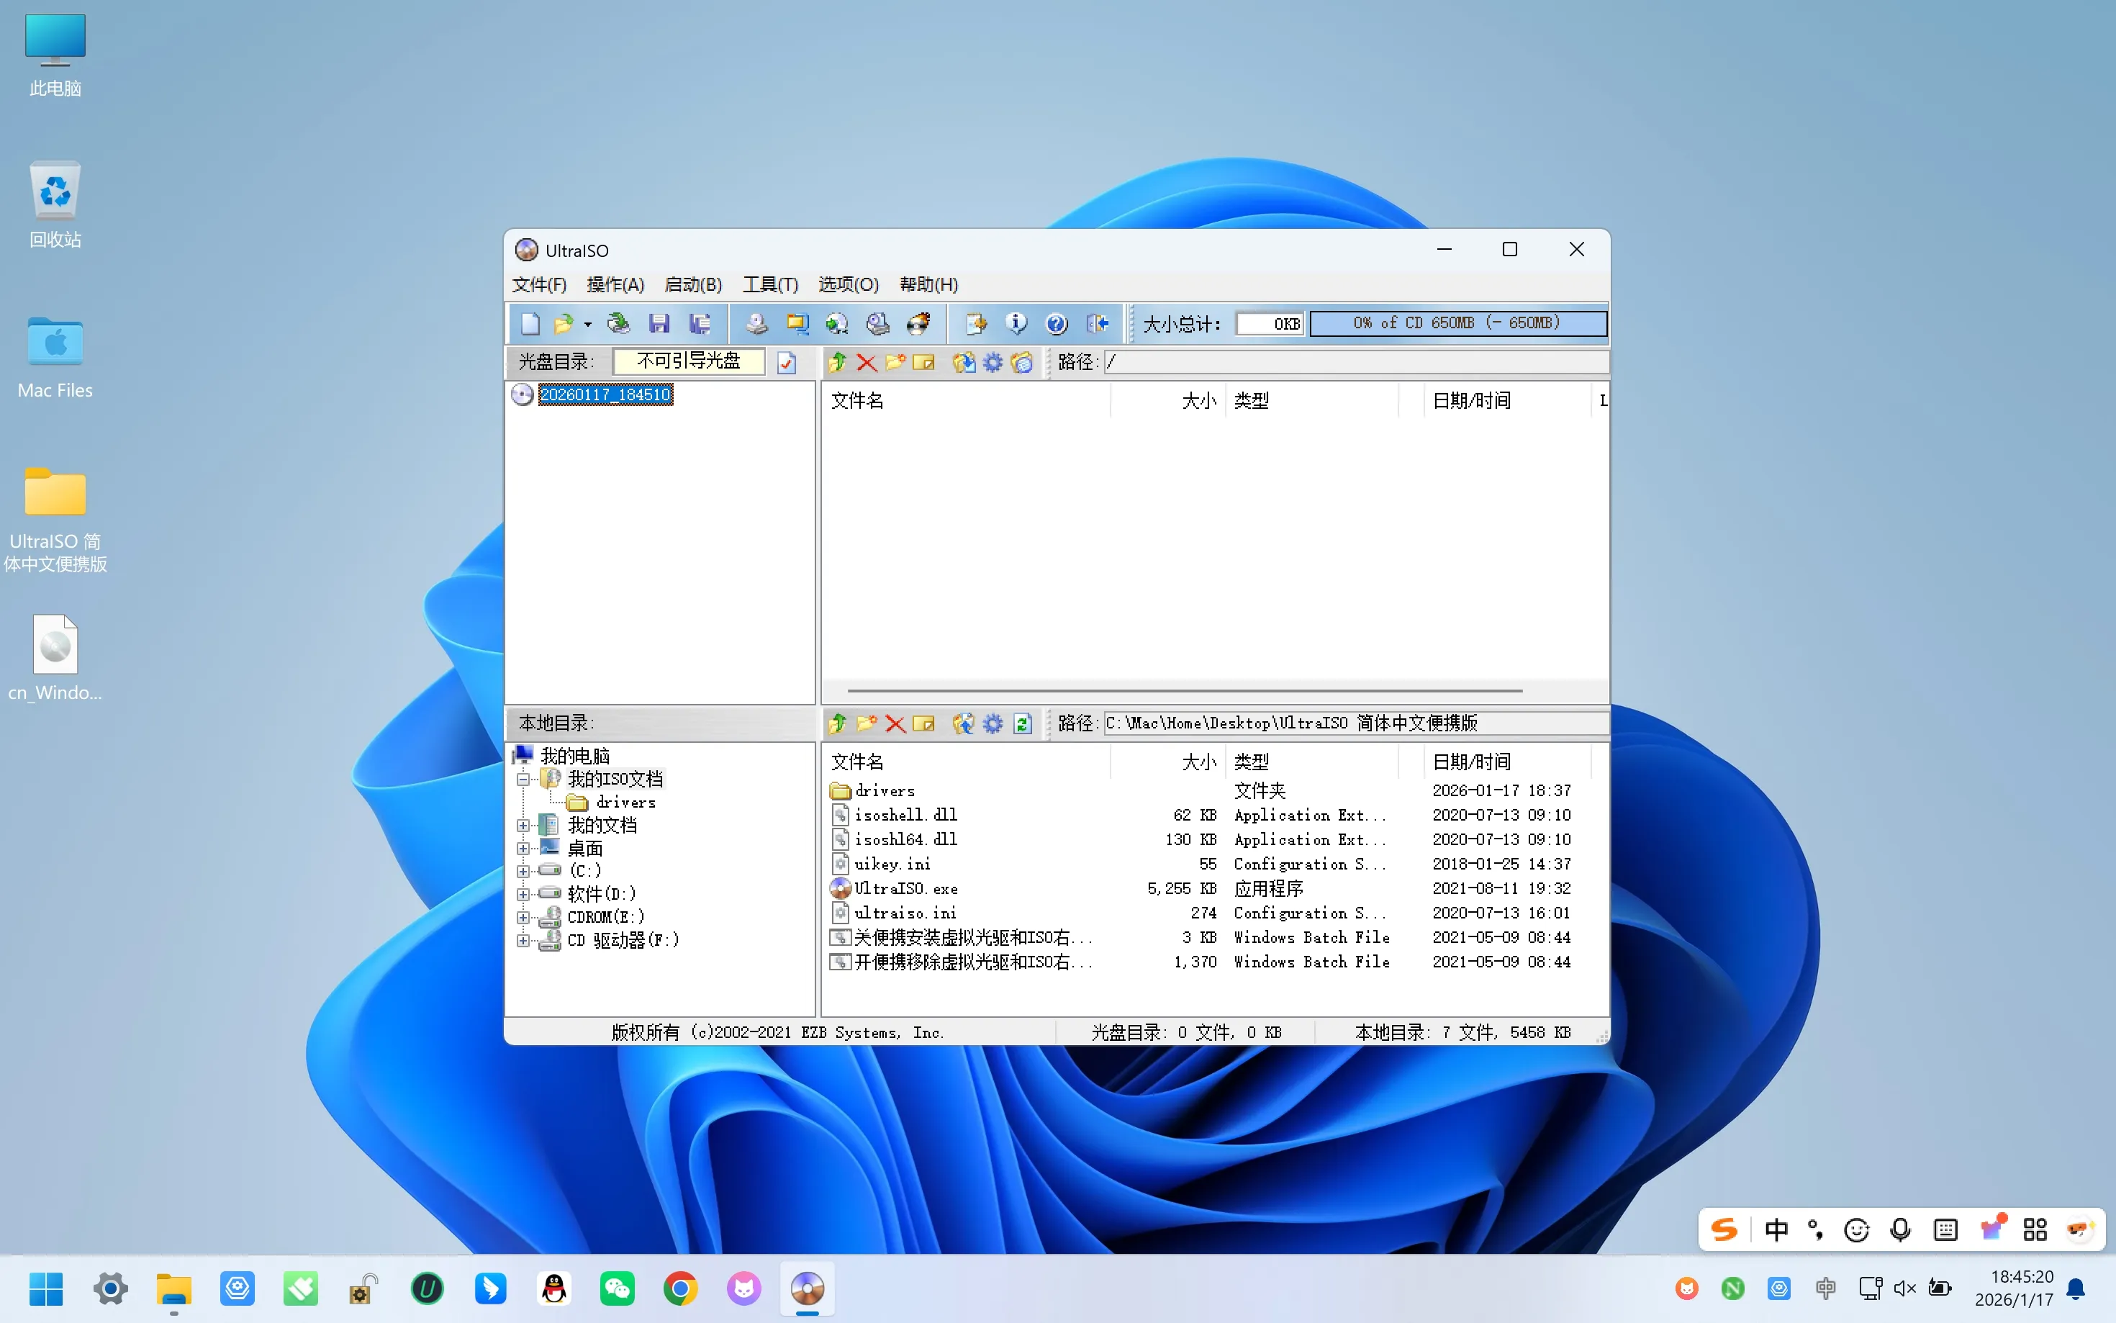Open the blue question mark Help icon
Image resolution: width=2116 pixels, height=1323 pixels.
tap(1057, 324)
